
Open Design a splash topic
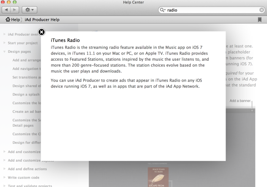coord(26,94)
